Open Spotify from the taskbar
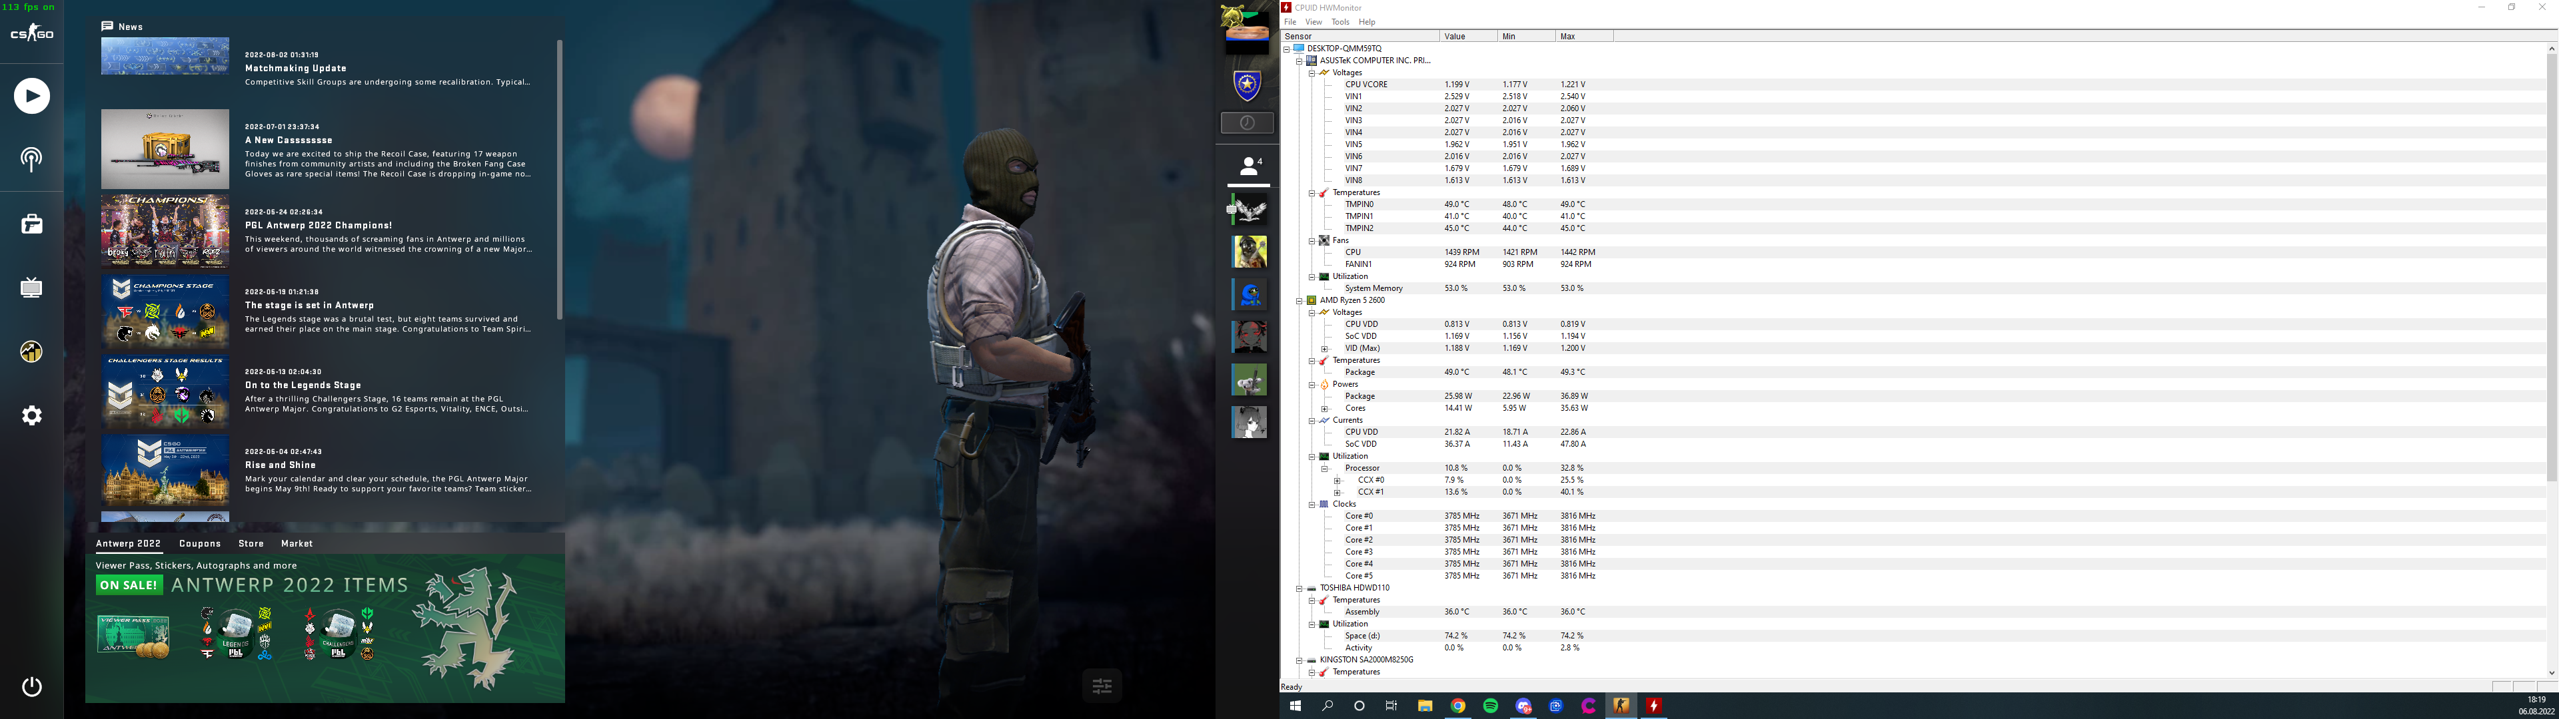 click(x=1490, y=706)
